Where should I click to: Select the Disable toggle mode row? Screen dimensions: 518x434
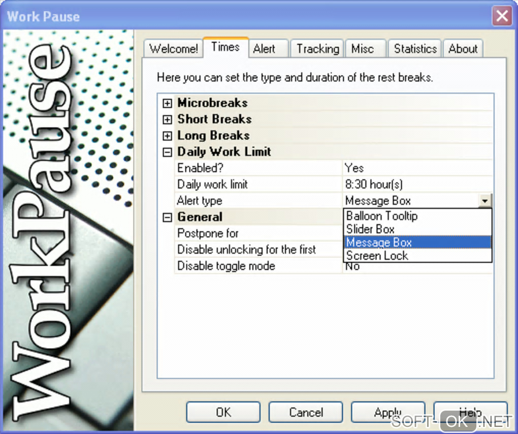[x=258, y=266]
